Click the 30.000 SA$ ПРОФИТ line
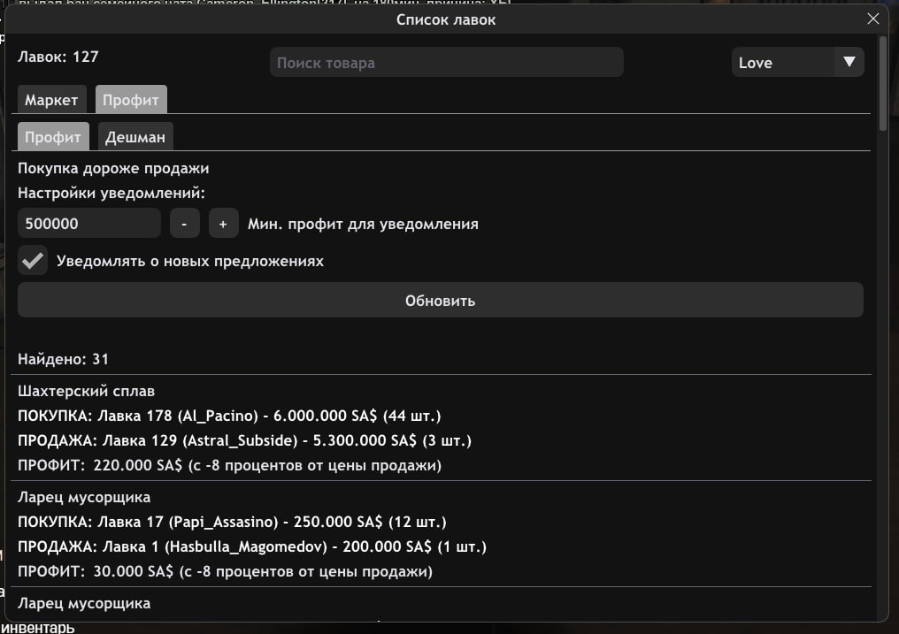 coord(225,571)
